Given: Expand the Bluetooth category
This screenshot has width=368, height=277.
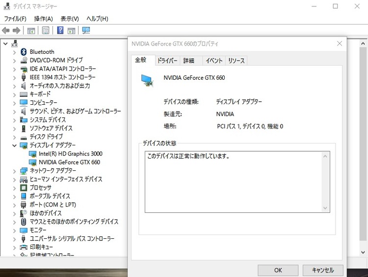Looking at the screenshot, I should tap(14, 52).
